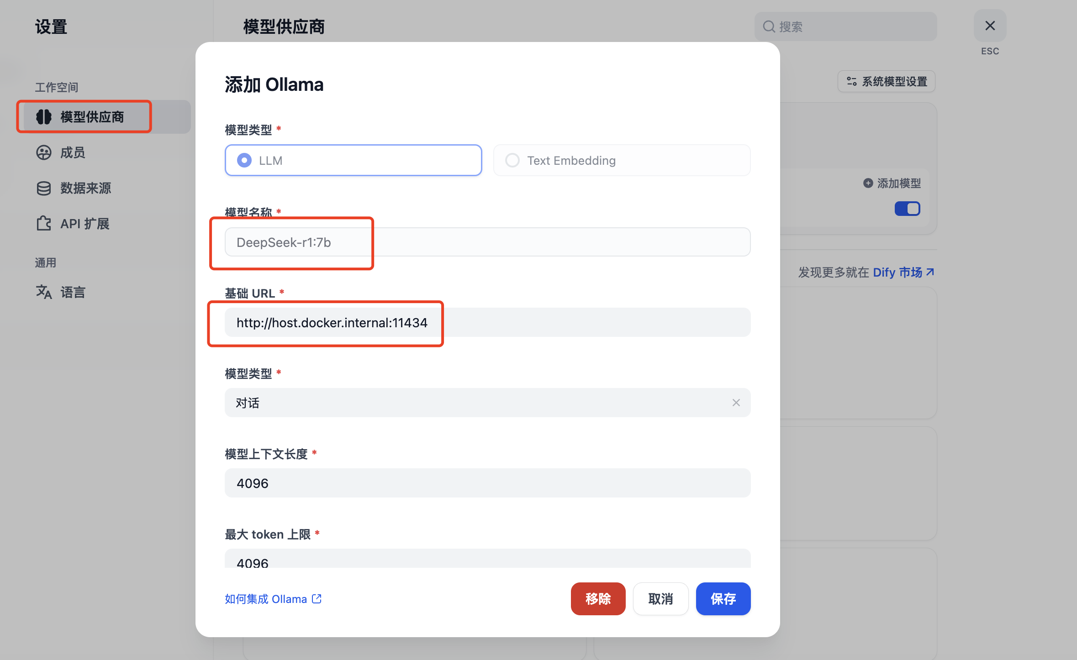Click the plus icon beside 添加模型
The height and width of the screenshot is (660, 1077).
pos(868,183)
